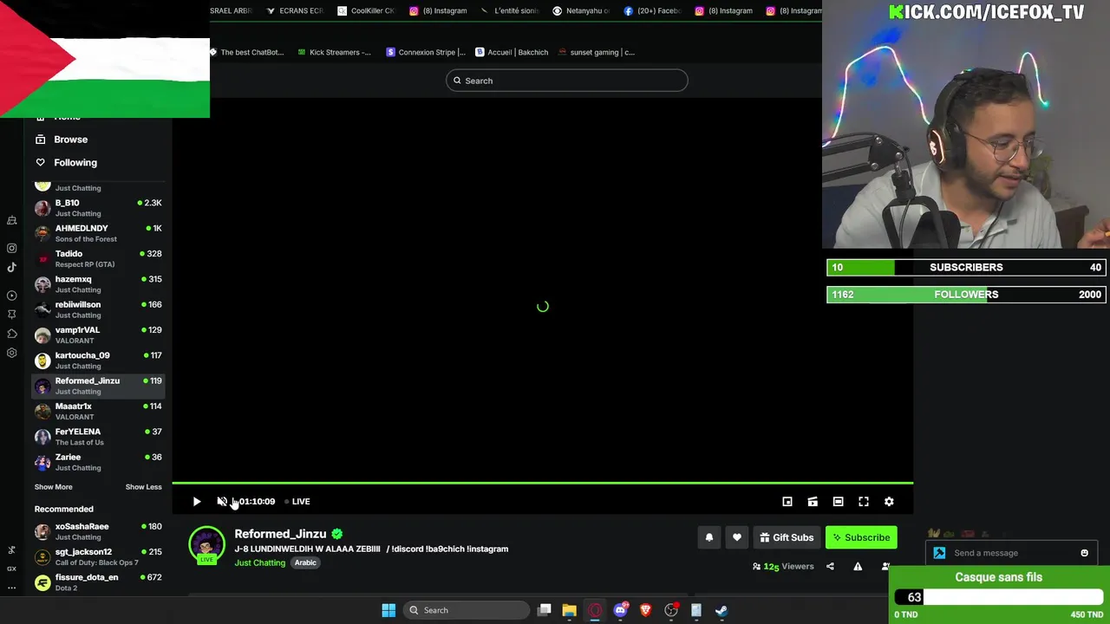Open the player settings gear

(889, 502)
